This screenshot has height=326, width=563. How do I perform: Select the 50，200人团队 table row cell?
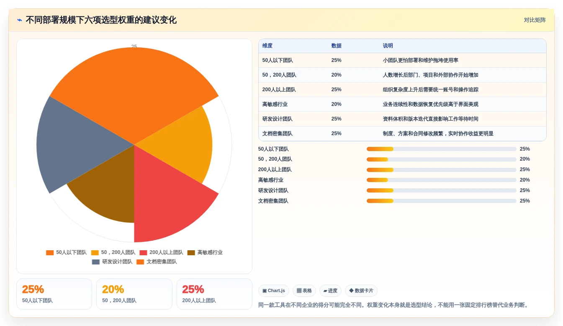279,75
